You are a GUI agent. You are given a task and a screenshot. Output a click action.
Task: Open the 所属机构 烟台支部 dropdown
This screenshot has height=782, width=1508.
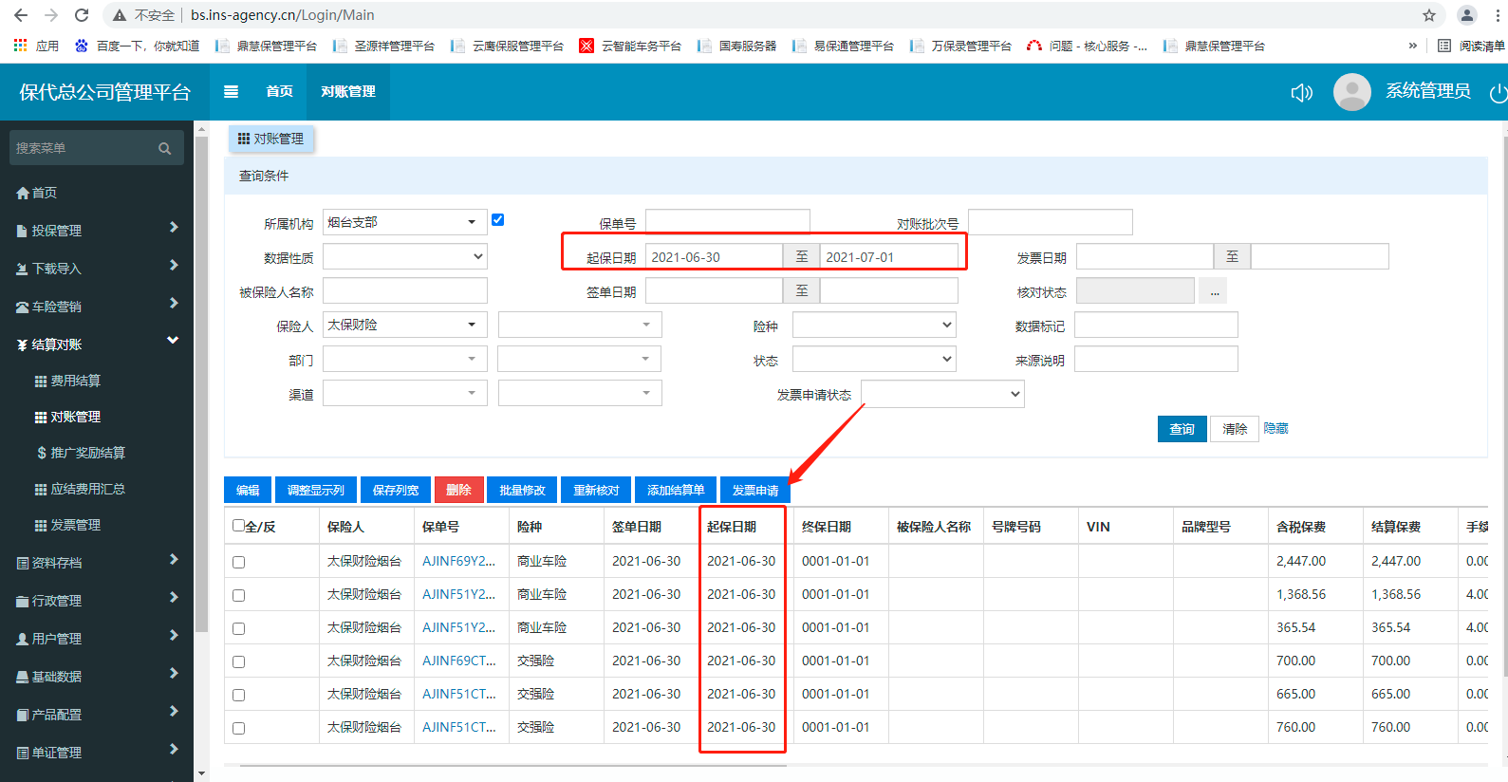[x=404, y=222]
